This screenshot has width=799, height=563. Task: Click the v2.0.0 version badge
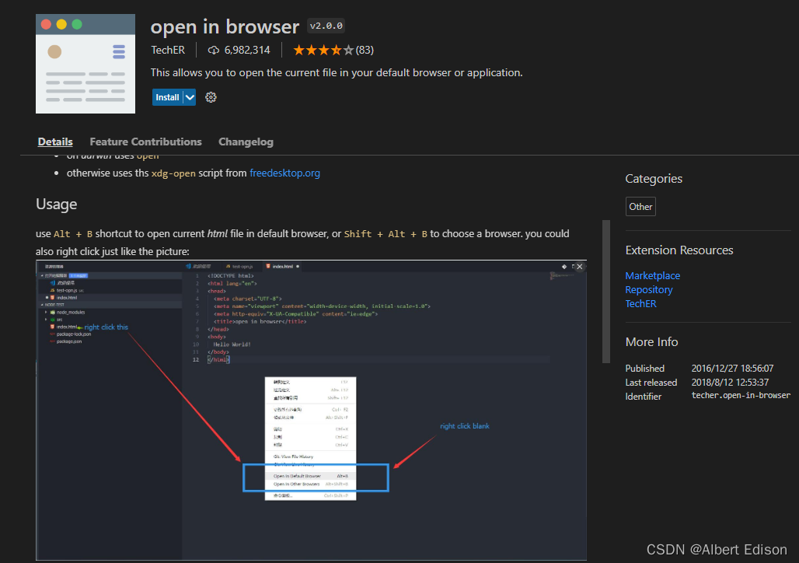326,26
